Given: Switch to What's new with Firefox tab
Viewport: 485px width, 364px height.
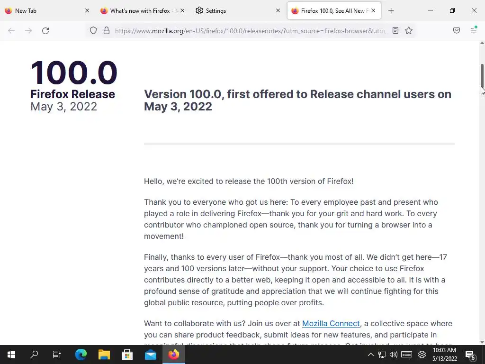Looking at the screenshot, I should 143,10.
